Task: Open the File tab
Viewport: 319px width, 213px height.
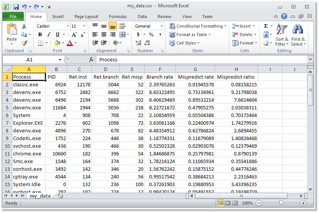Action: tap(13, 17)
